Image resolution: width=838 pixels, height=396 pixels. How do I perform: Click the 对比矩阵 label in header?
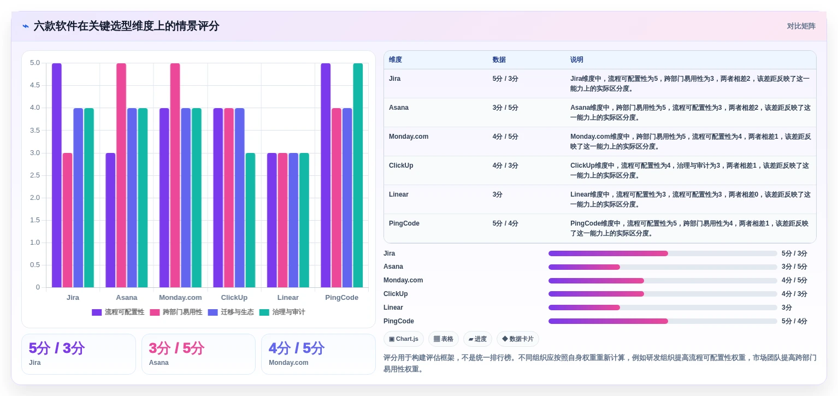pyautogui.click(x=801, y=26)
